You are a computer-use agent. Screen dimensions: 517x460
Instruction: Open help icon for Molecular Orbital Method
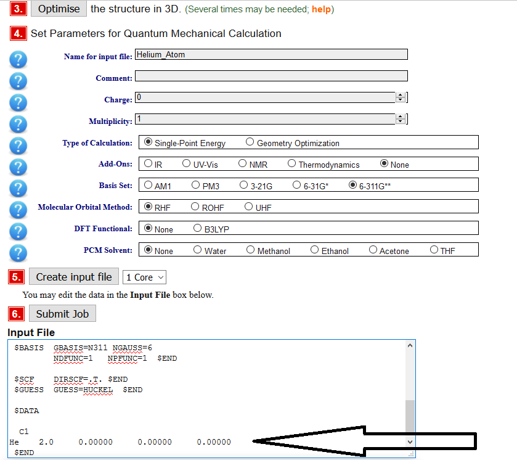click(19, 210)
